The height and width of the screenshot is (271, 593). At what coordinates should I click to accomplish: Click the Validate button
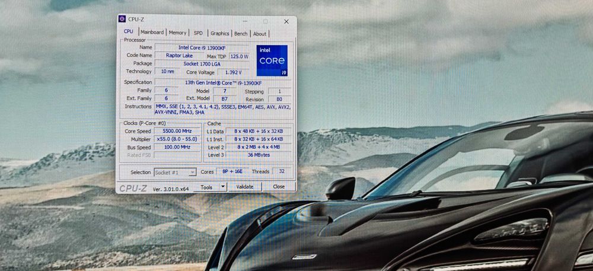pyautogui.click(x=245, y=187)
